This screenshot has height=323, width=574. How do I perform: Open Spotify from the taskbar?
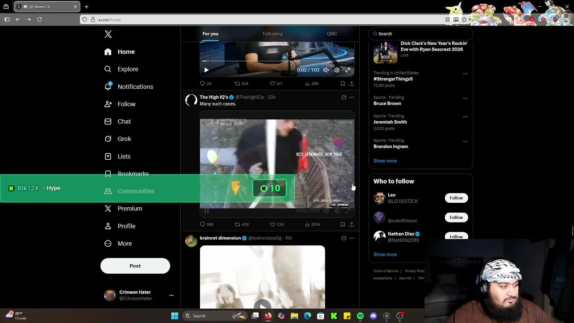click(x=360, y=316)
